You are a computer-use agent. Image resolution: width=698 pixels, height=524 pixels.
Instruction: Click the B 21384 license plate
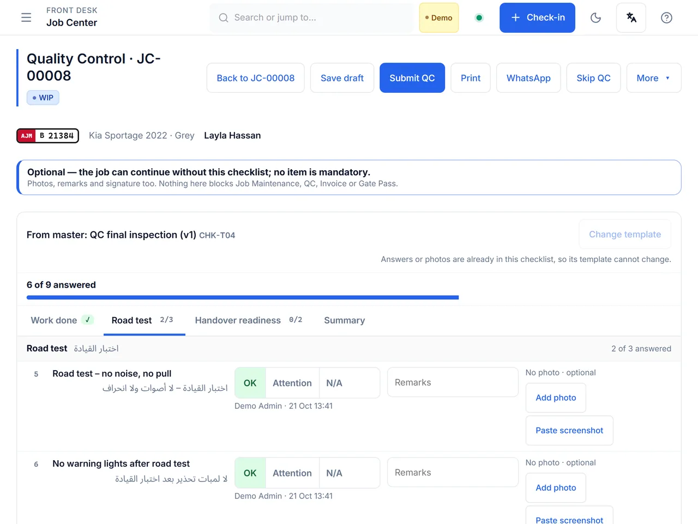point(48,136)
